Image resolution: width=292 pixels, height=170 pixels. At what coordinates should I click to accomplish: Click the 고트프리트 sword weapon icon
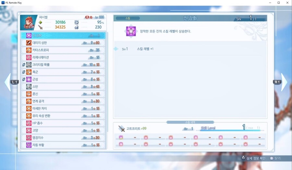(x=121, y=128)
